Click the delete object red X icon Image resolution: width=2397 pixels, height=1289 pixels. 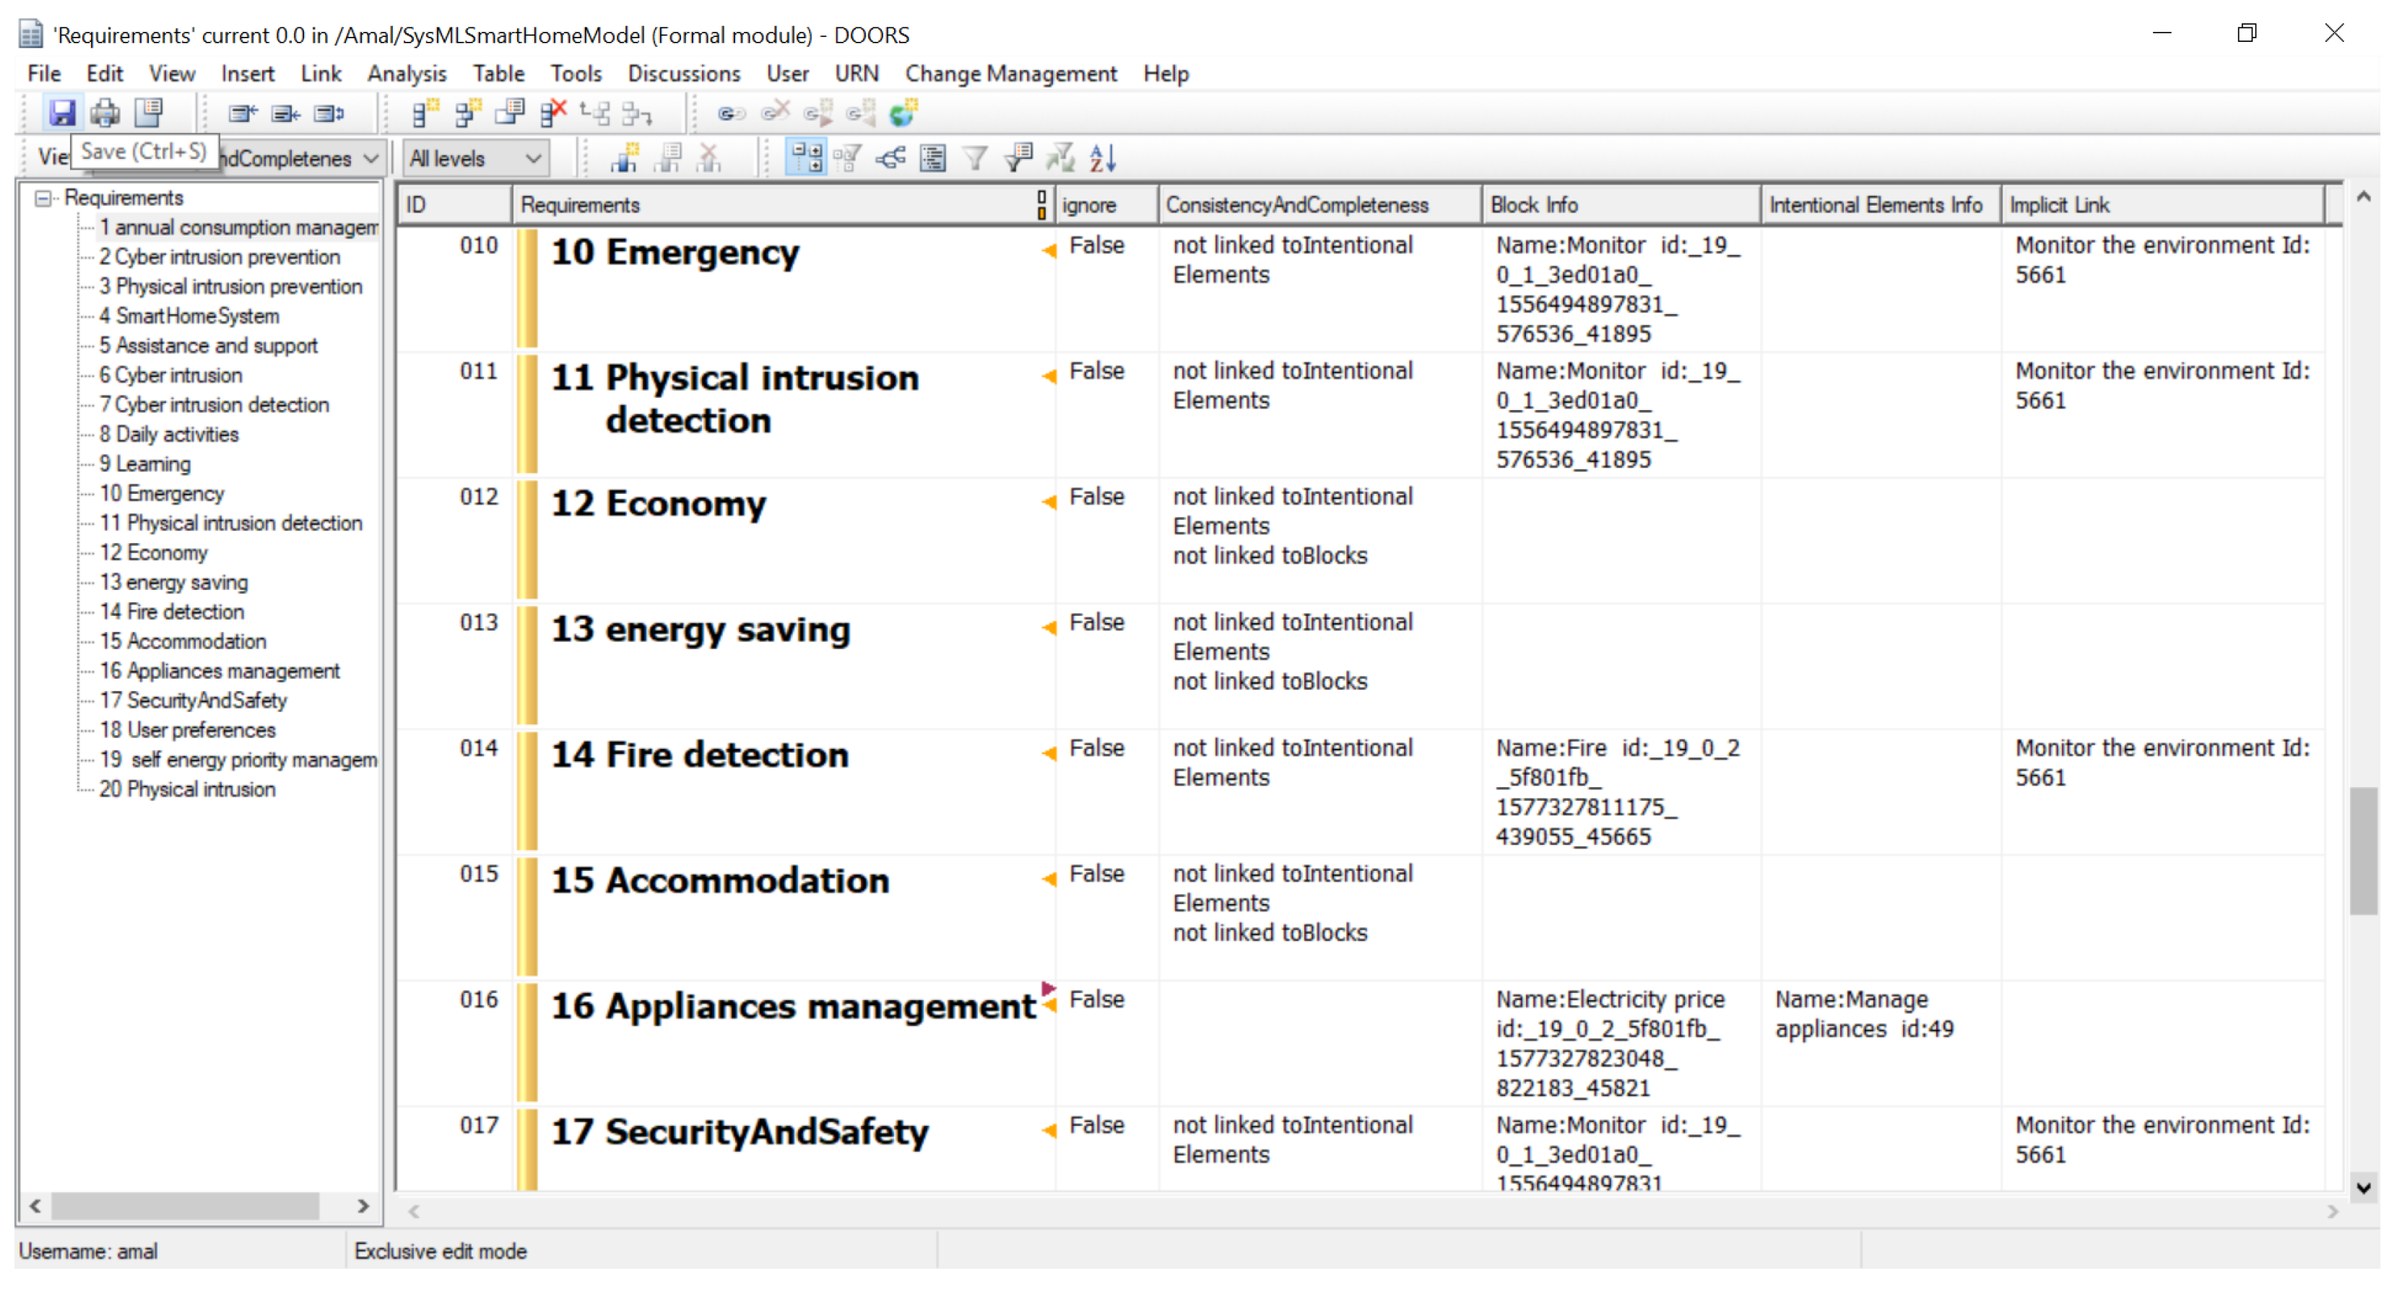point(552,113)
